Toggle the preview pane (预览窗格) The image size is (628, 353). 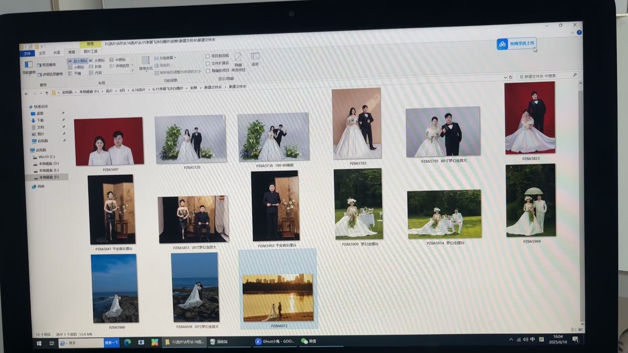pyautogui.click(x=46, y=65)
